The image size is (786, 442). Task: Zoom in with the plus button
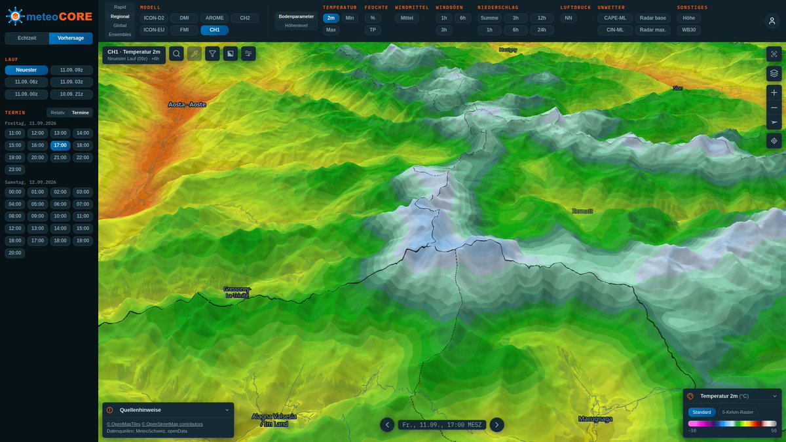point(774,92)
